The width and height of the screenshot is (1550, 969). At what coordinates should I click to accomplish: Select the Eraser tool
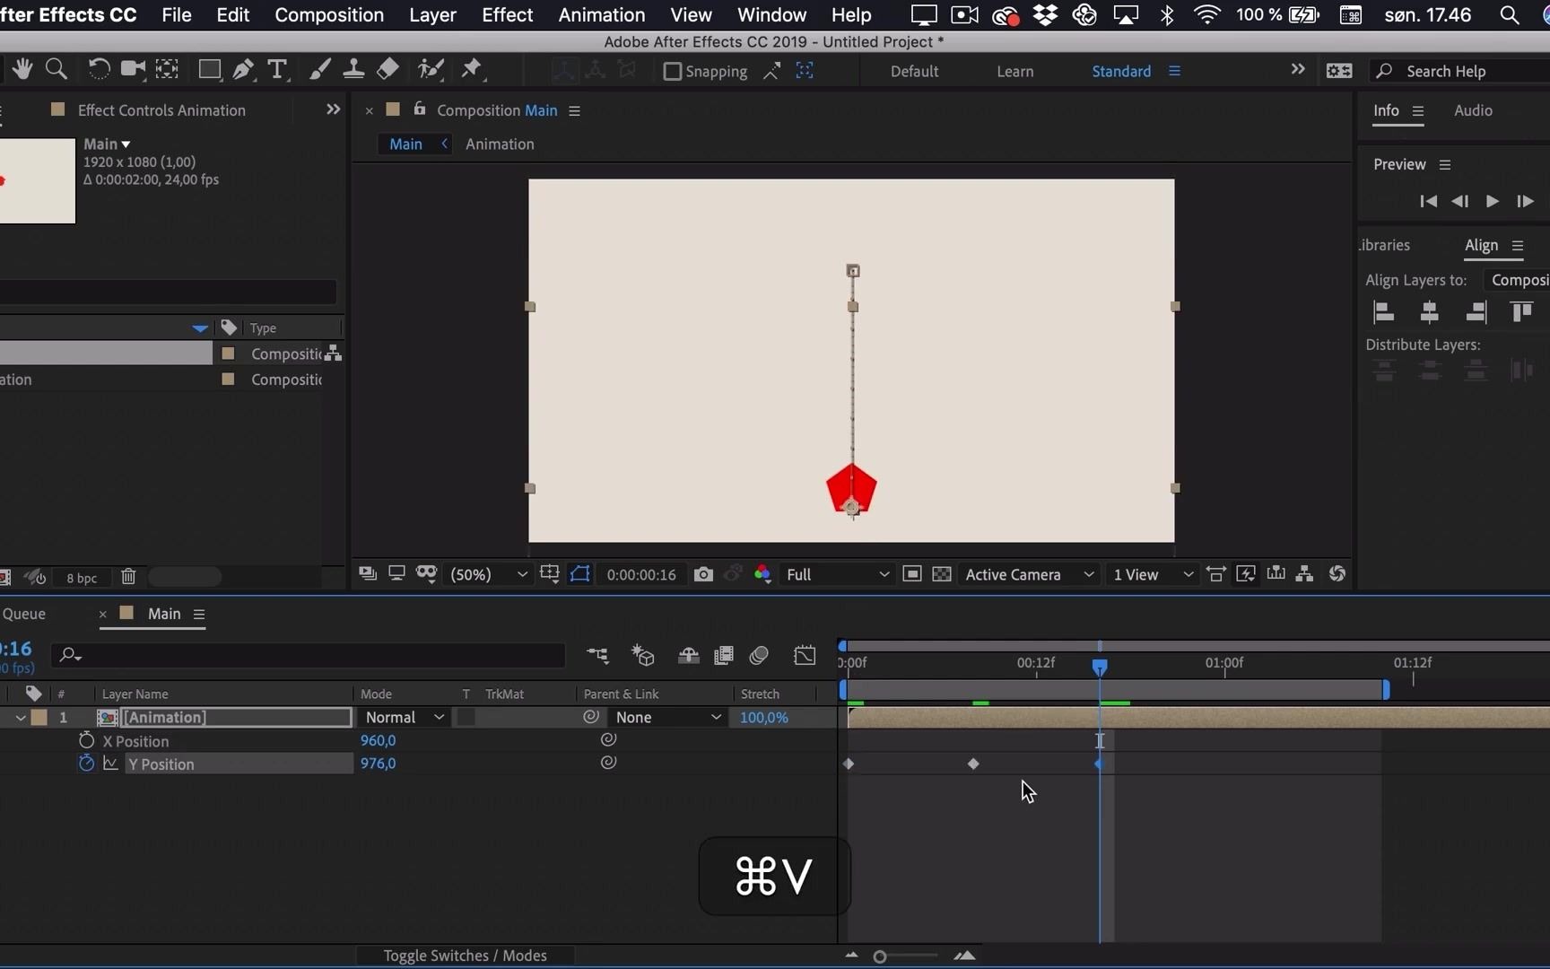tap(387, 70)
